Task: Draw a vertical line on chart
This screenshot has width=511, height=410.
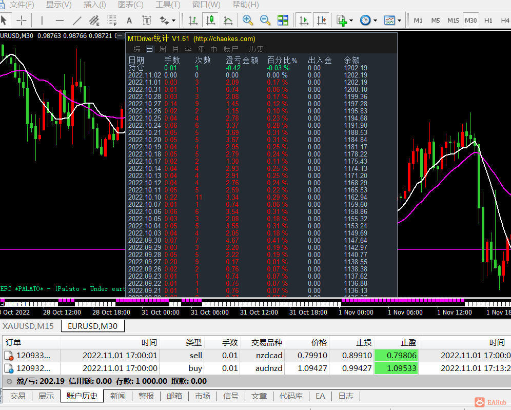Action: [x=42, y=21]
